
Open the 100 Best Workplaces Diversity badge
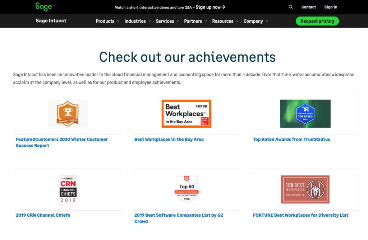pyautogui.click(x=305, y=189)
